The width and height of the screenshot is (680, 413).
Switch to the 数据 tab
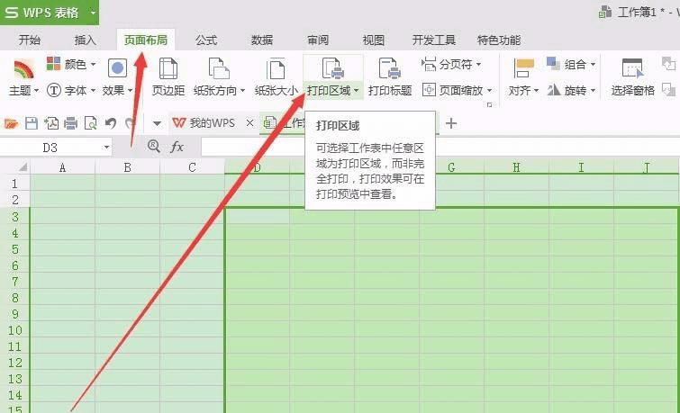coord(262,40)
